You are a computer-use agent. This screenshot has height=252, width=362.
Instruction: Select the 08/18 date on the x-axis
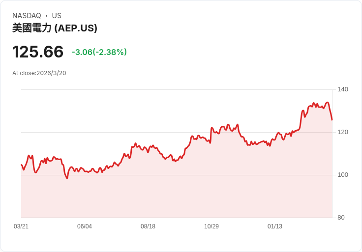click(148, 226)
